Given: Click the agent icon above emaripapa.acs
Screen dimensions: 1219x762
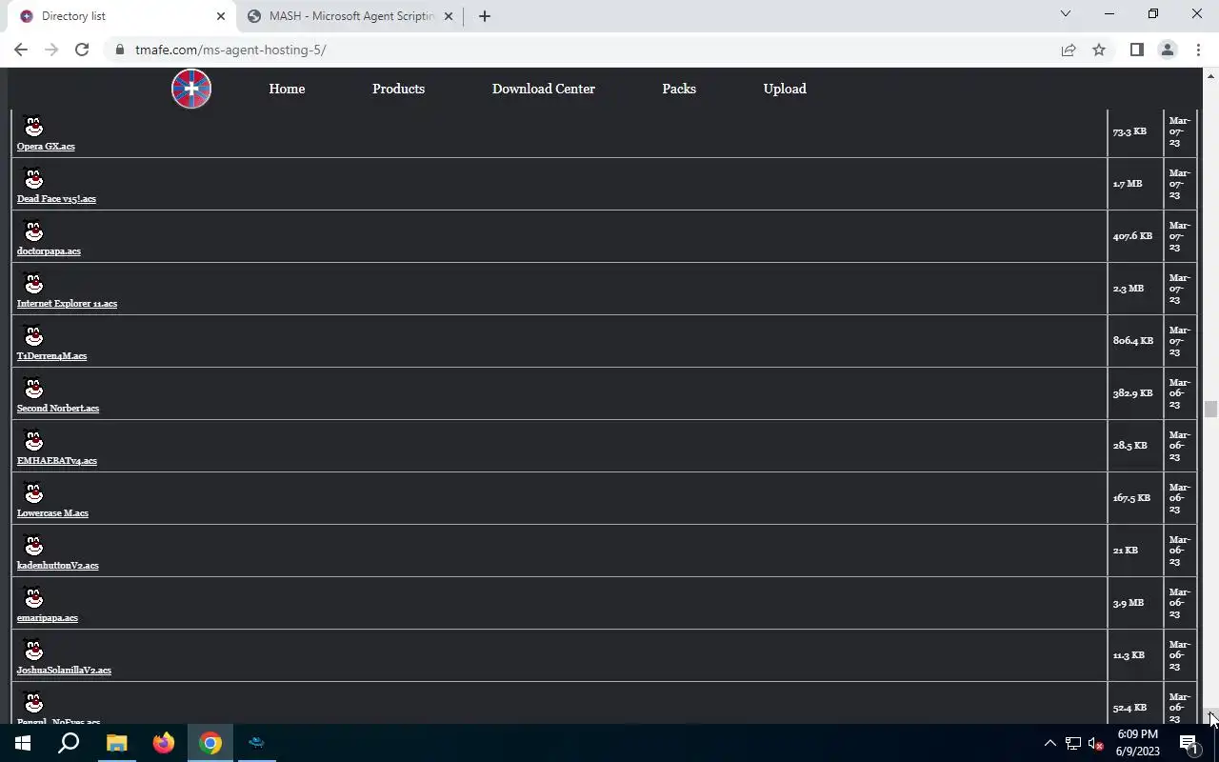Looking at the screenshot, I should click(x=33, y=598).
